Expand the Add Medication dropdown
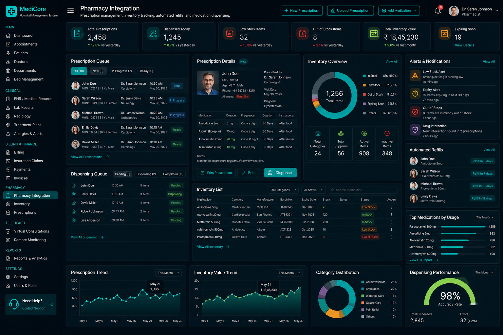The height and width of the screenshot is (335, 503). 399,10
